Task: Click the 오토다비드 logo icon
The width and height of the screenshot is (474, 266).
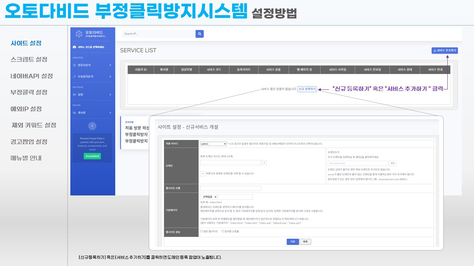Action: (79, 34)
